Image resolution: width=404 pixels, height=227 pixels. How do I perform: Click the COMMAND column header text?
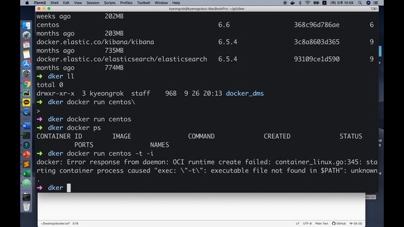(201, 136)
